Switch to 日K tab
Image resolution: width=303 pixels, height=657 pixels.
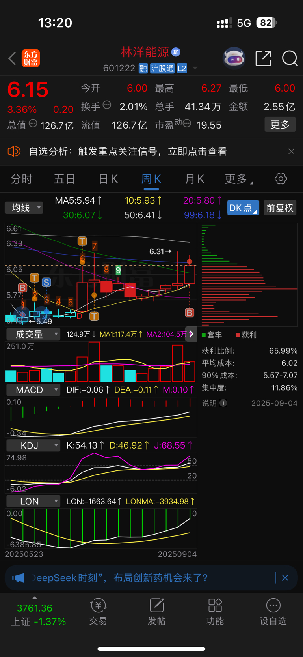(108, 179)
